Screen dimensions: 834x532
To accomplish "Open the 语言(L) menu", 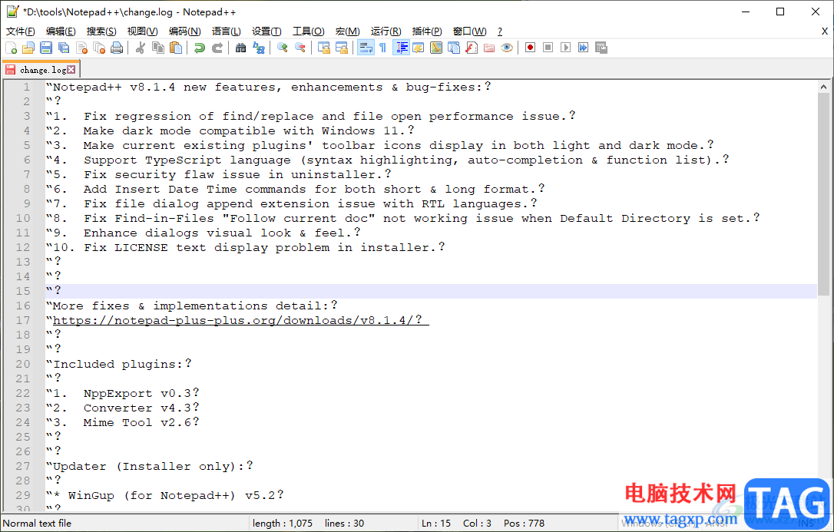I will 226,31.
